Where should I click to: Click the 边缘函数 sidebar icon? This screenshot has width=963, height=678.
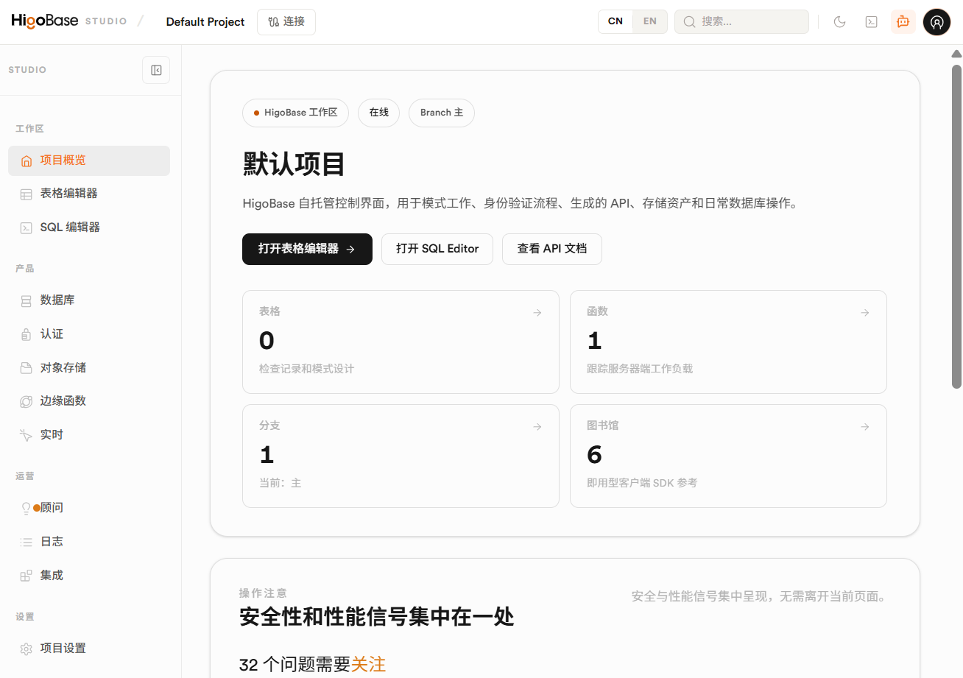tap(26, 401)
